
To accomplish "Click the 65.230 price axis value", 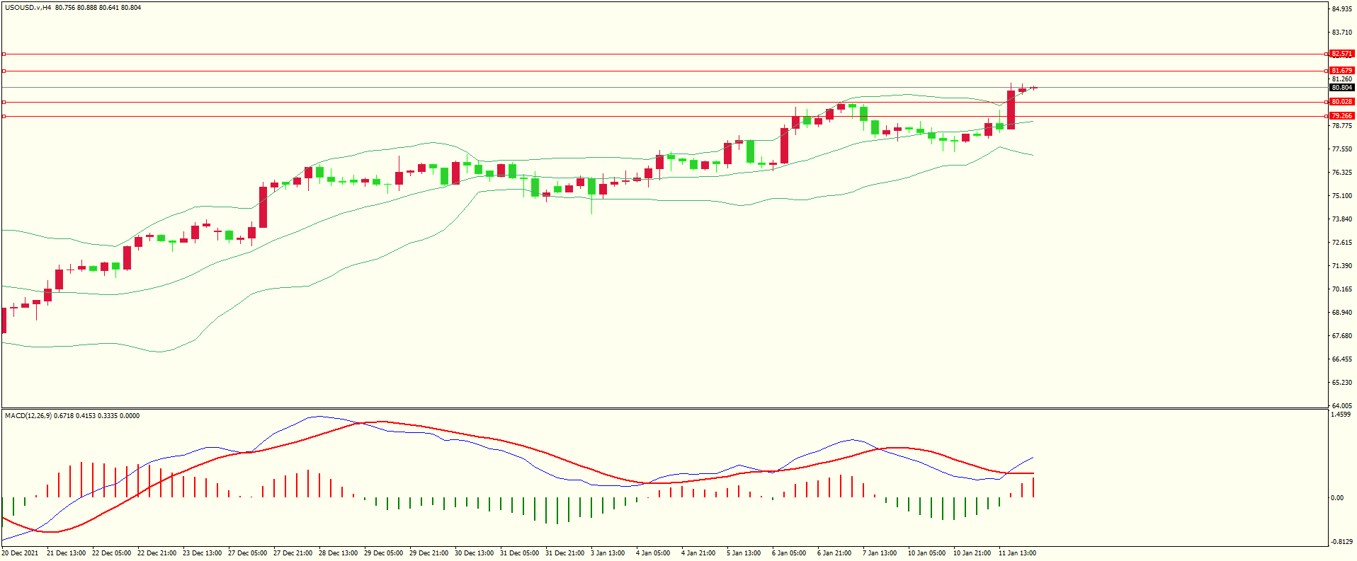I will pyautogui.click(x=1342, y=383).
